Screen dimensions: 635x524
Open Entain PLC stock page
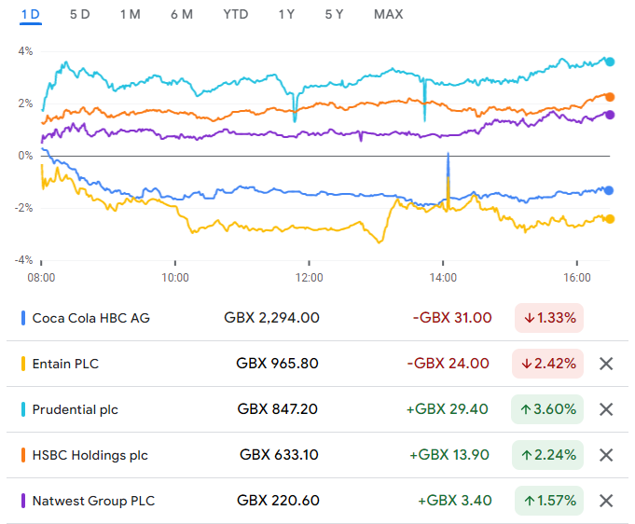tap(65, 364)
